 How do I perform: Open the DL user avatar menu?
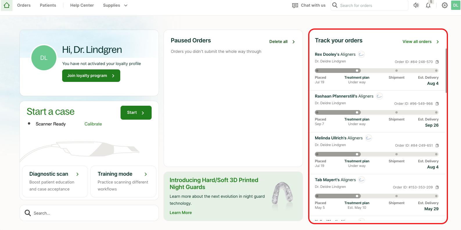[x=455, y=5]
